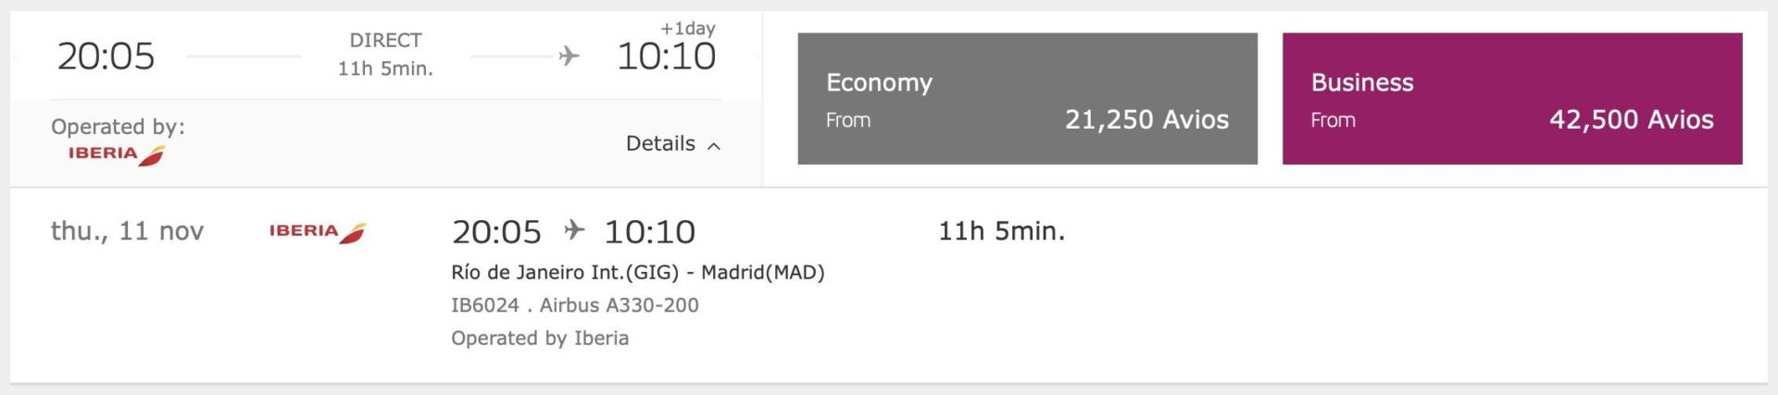
Task: Click the +1day arrival indicator
Action: (688, 28)
